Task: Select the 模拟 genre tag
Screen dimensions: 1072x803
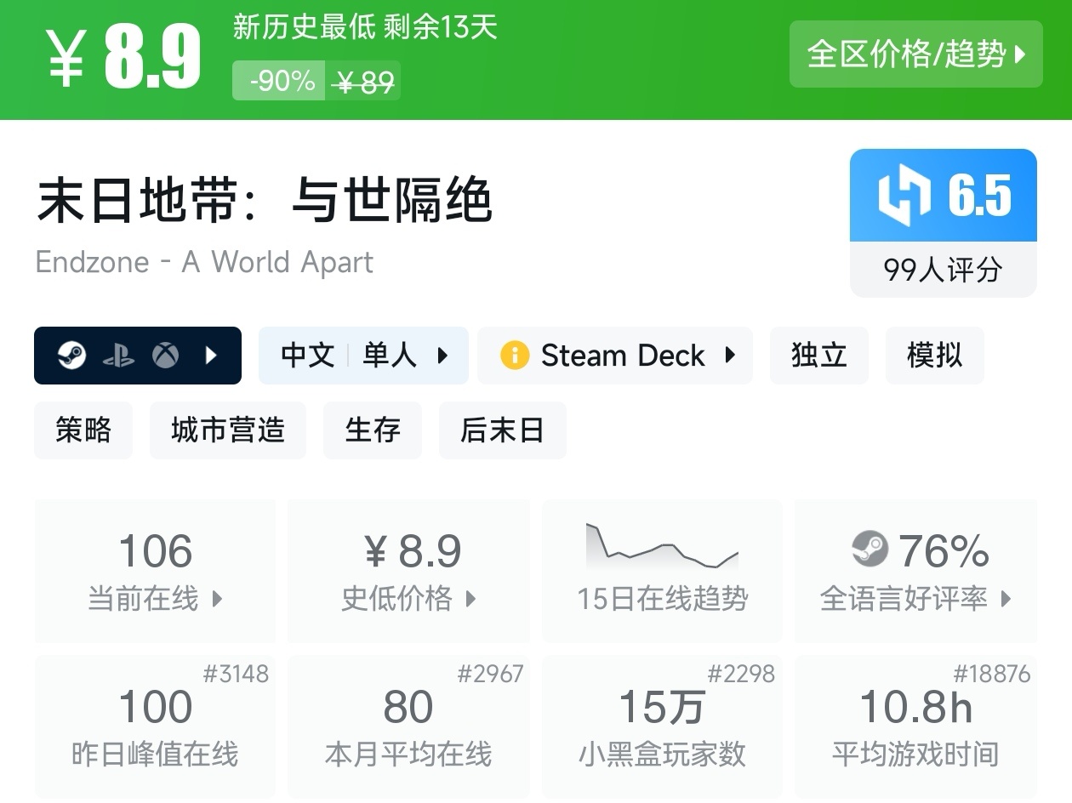Action: [934, 356]
